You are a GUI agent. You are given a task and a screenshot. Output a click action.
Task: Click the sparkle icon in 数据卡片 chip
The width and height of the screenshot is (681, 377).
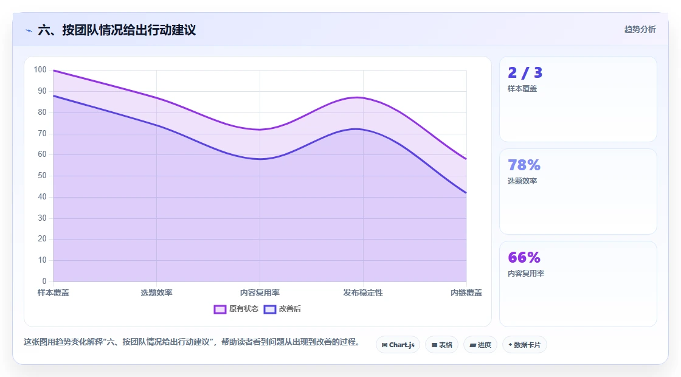tap(510, 345)
